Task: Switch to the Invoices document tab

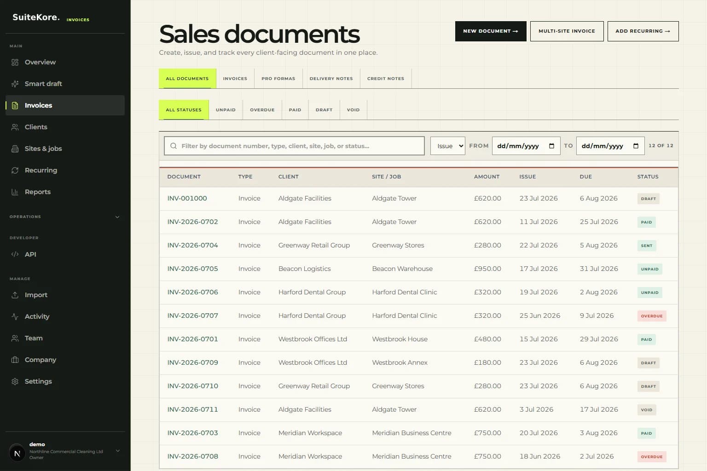Action: point(235,79)
